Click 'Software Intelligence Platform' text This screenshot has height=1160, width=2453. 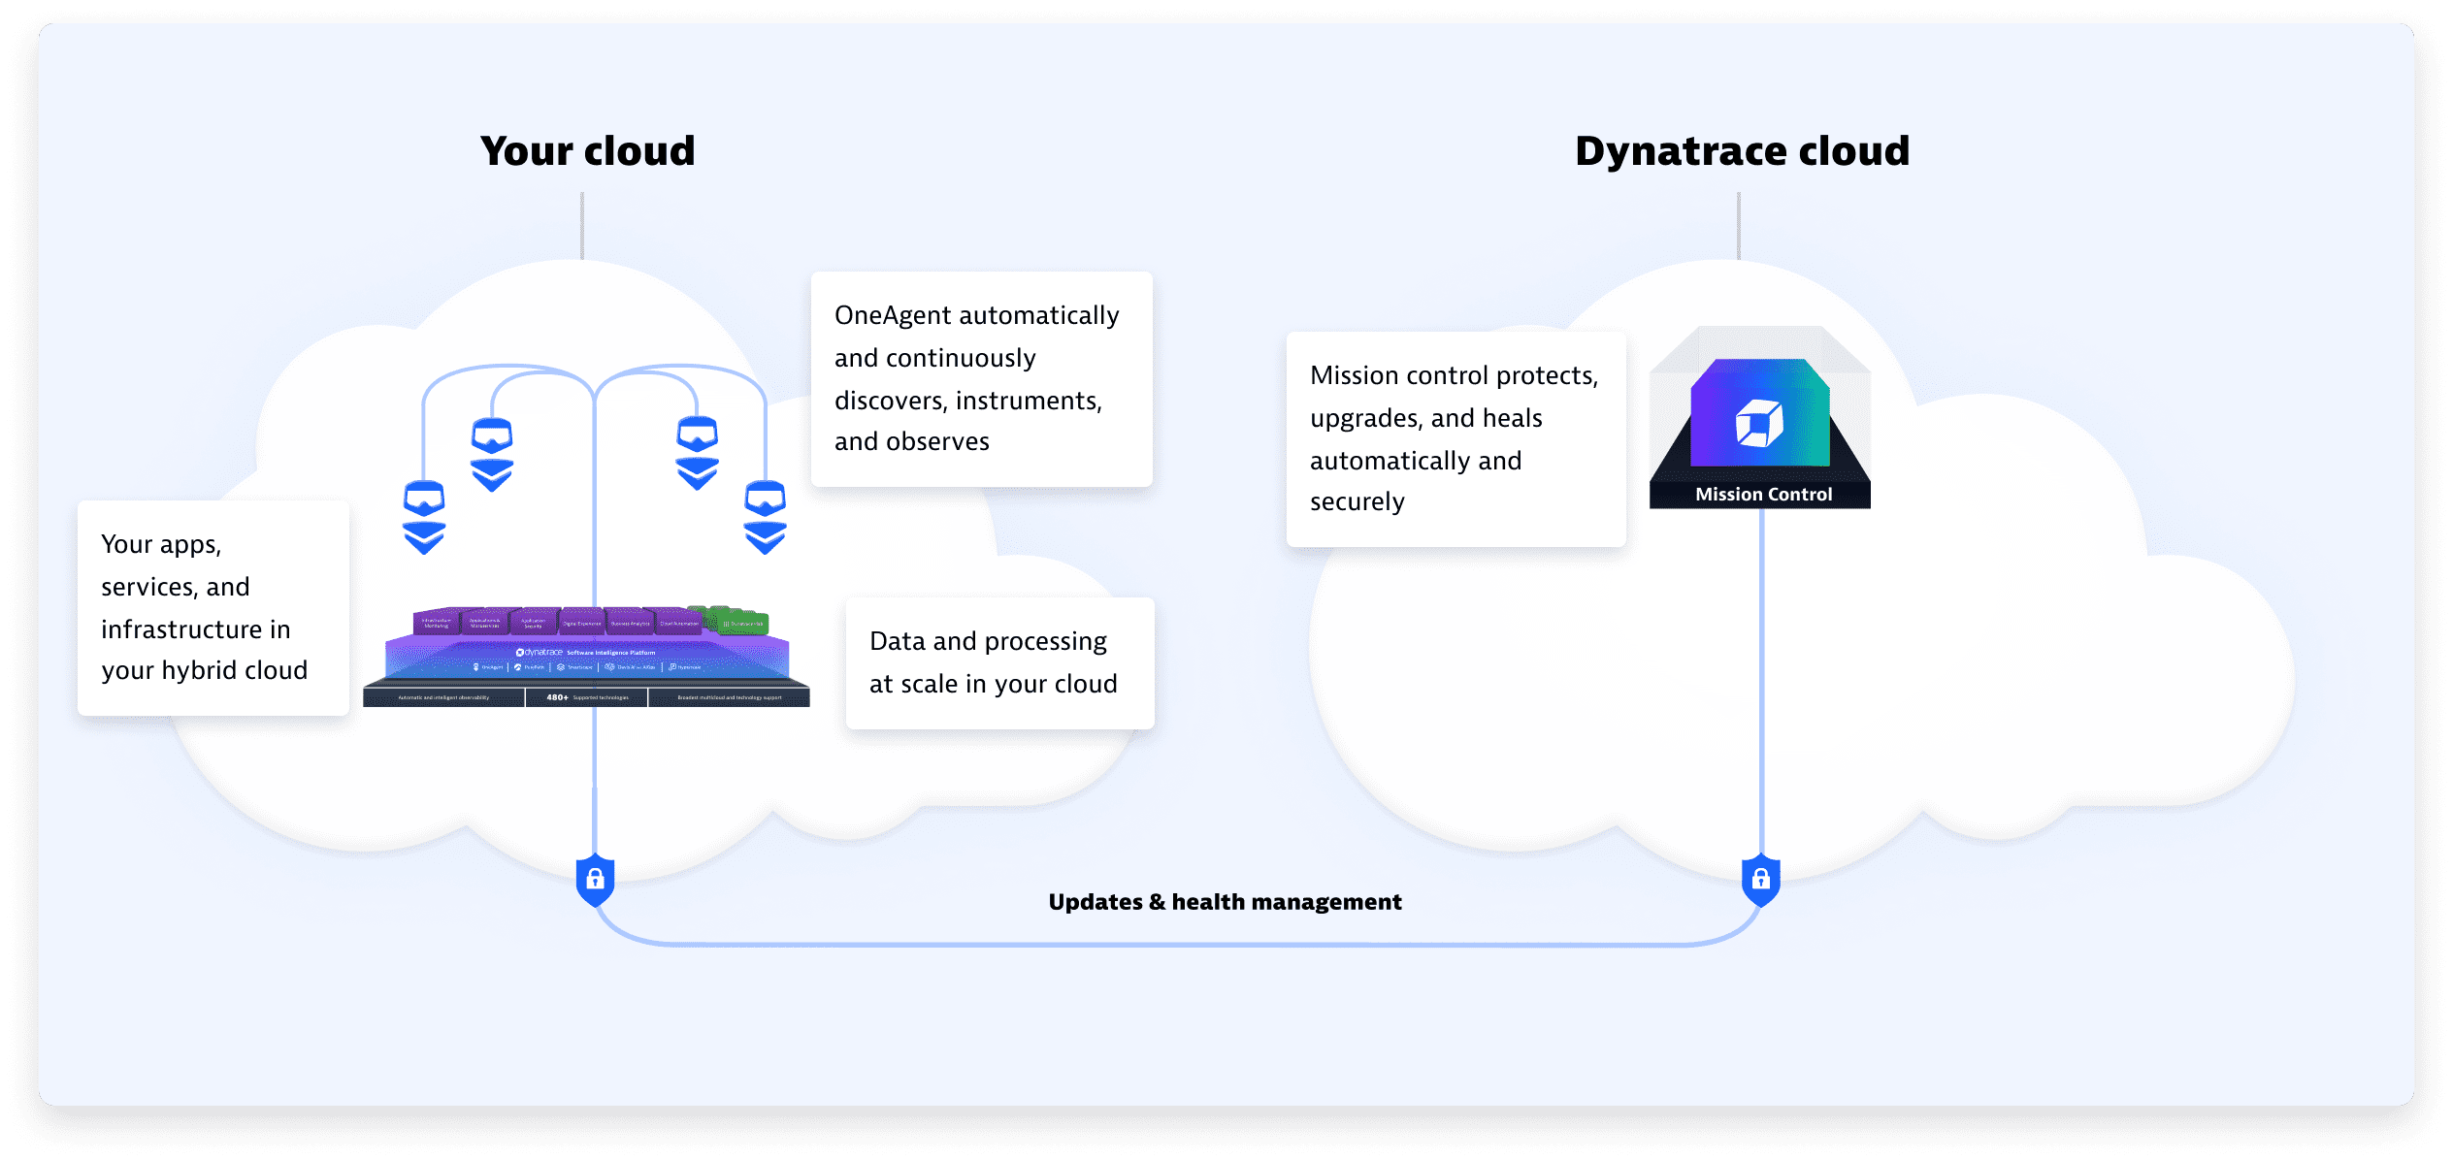(611, 653)
